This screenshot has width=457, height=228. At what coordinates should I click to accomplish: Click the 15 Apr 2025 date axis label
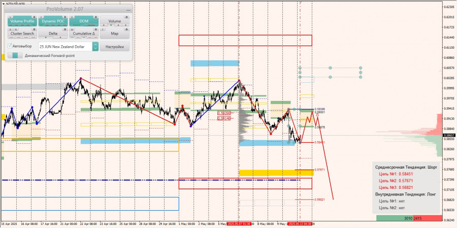click(9, 224)
